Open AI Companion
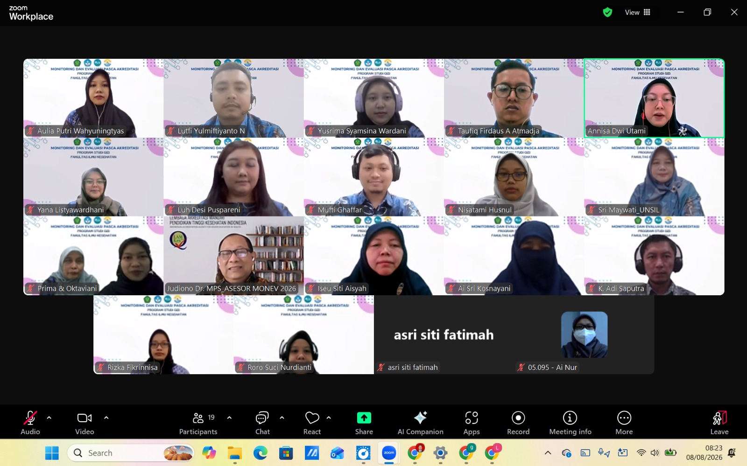Viewport: 747px width, 466px height. [420, 424]
